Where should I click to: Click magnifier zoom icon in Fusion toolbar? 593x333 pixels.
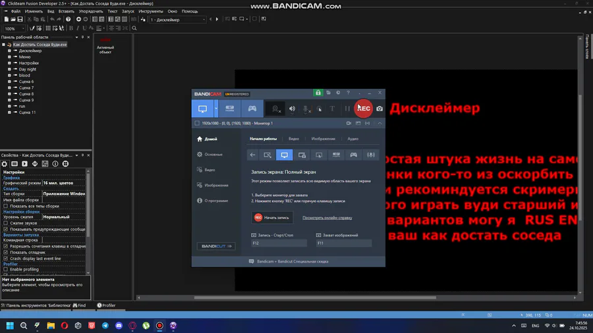(134, 28)
